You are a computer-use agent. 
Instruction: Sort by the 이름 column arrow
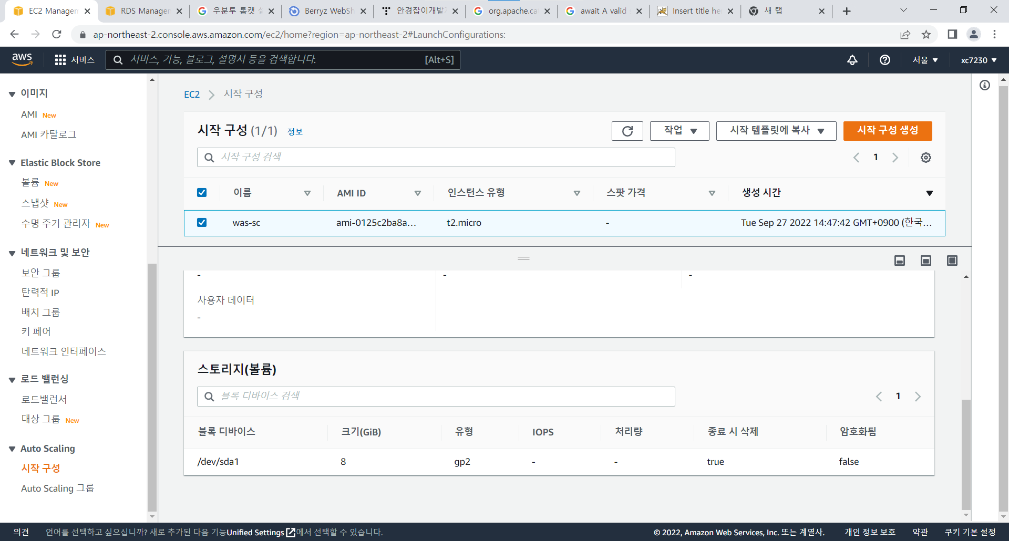point(307,193)
